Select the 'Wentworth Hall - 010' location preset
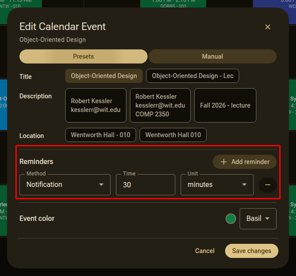This screenshot has width=296, height=276. coord(100,135)
